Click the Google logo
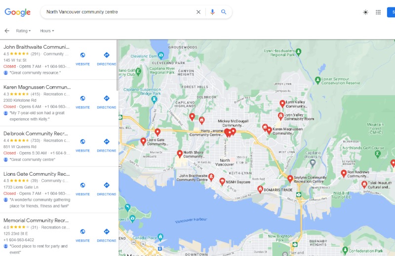 click(18, 12)
